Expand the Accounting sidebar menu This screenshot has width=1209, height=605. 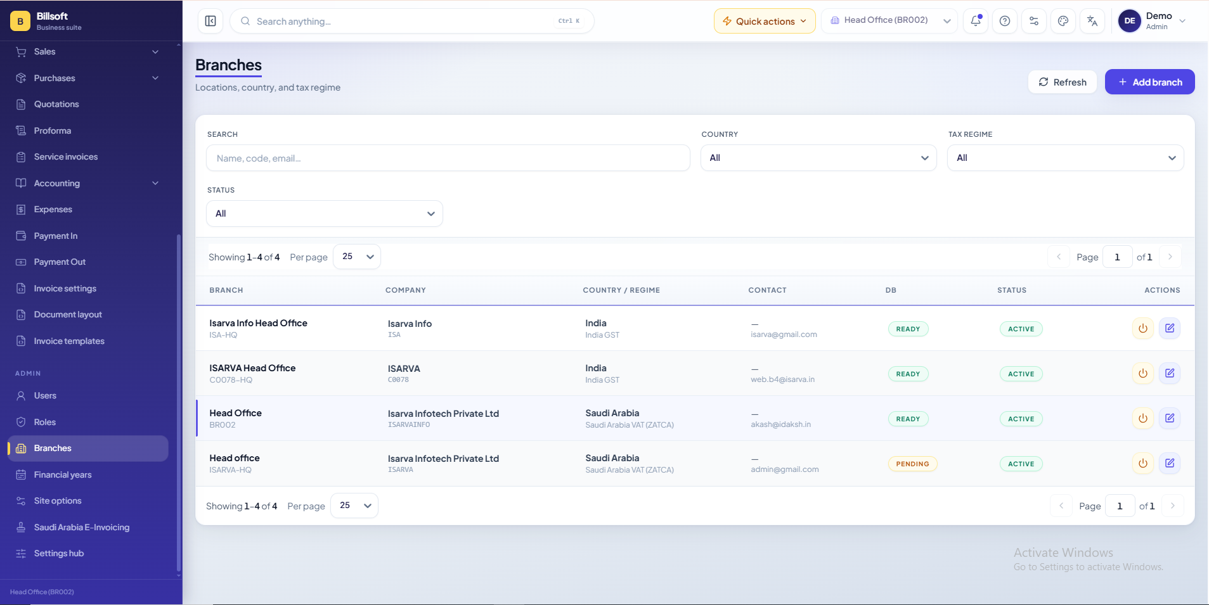tap(87, 183)
